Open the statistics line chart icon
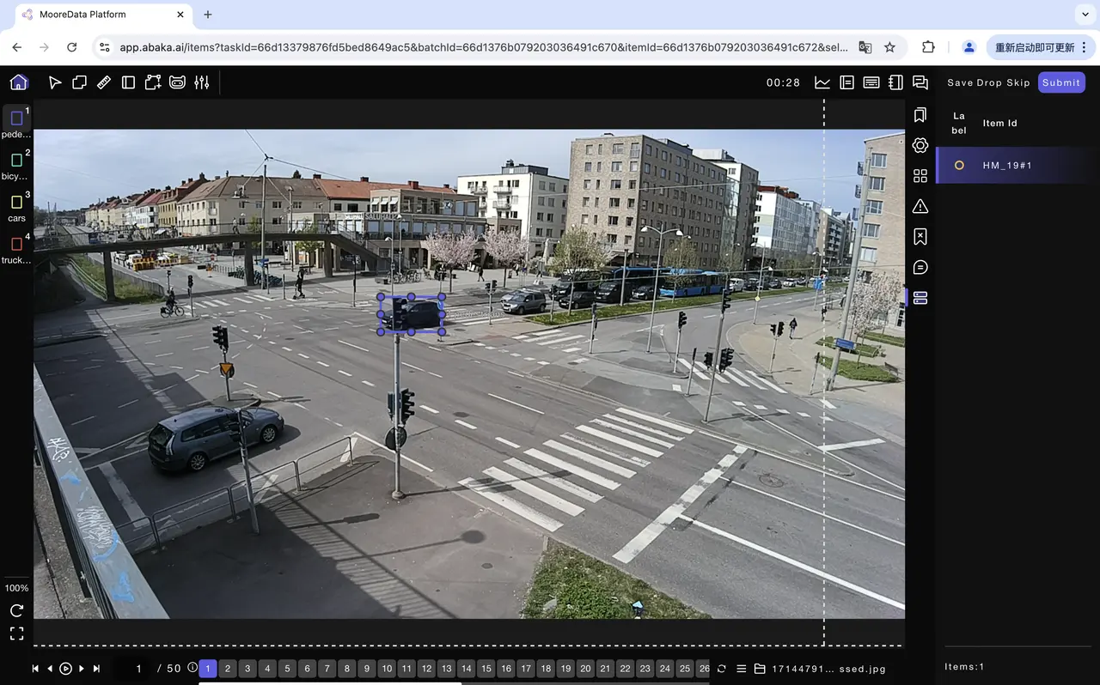1100x685 pixels. pos(822,82)
